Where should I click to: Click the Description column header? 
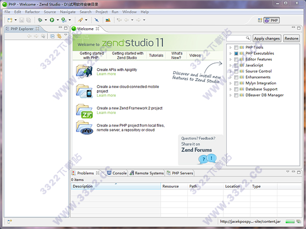[x=116, y=186]
